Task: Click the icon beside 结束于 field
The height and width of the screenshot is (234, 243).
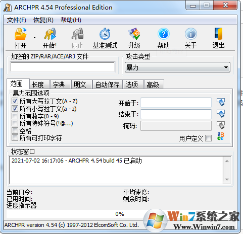Action: click(221, 114)
